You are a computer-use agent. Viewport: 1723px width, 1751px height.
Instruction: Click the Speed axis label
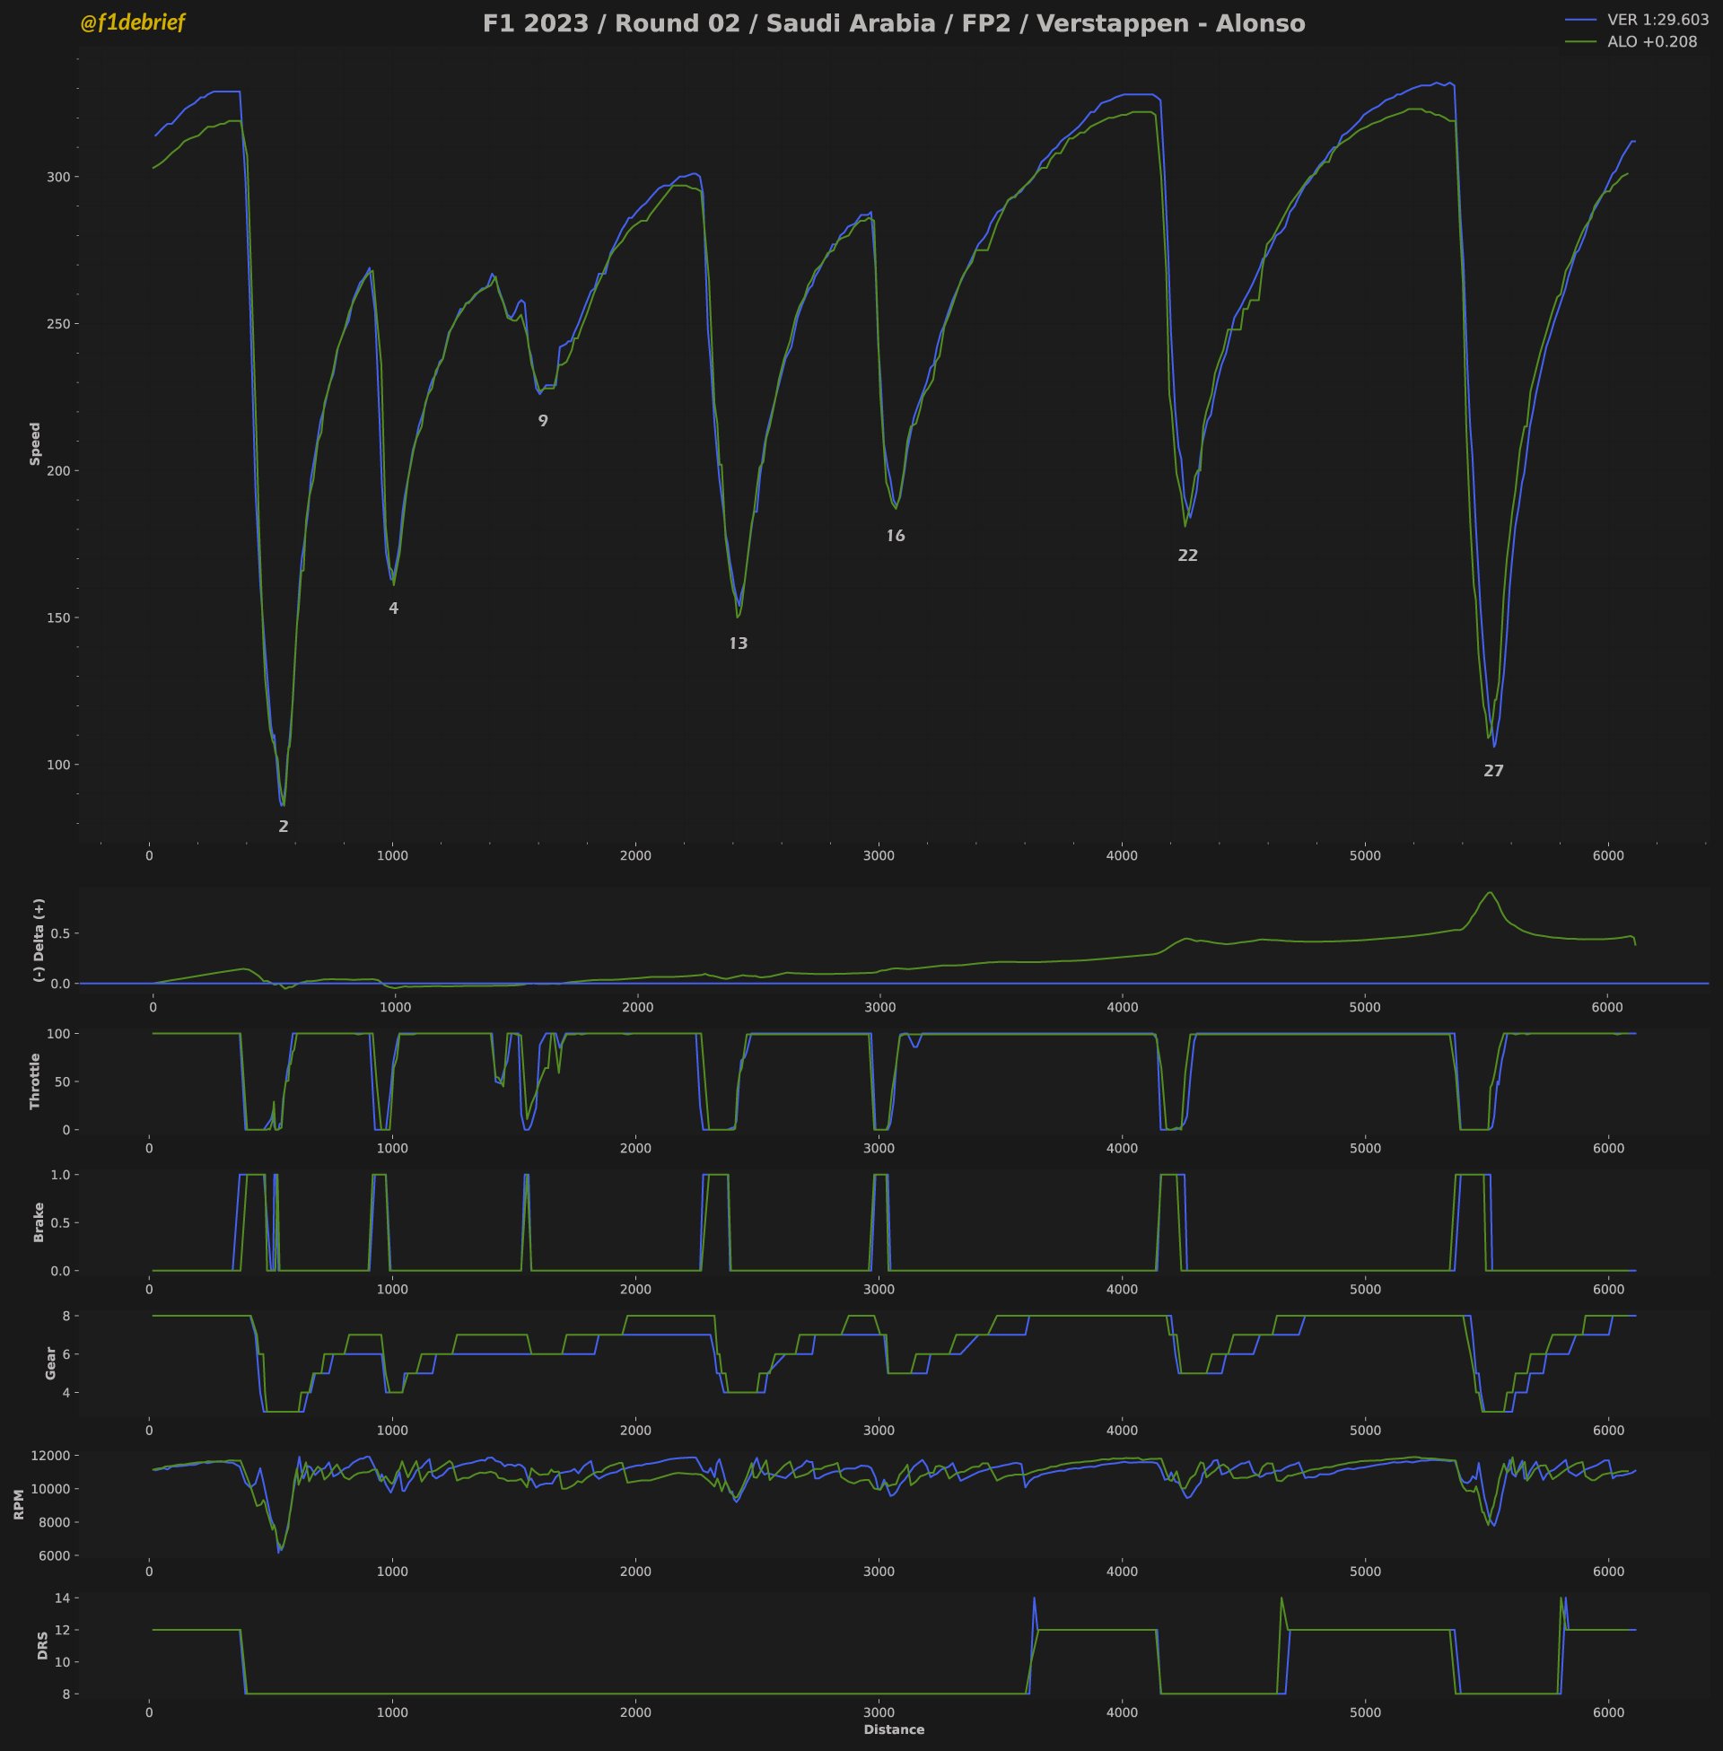pos(35,444)
